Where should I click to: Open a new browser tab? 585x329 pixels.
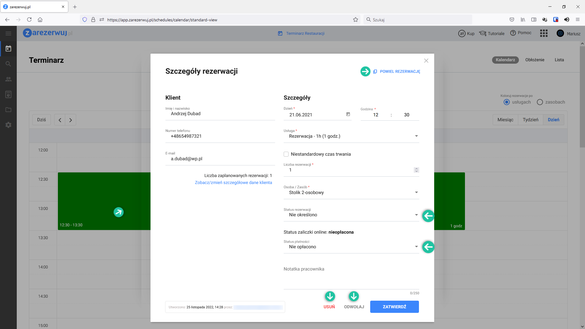click(75, 7)
